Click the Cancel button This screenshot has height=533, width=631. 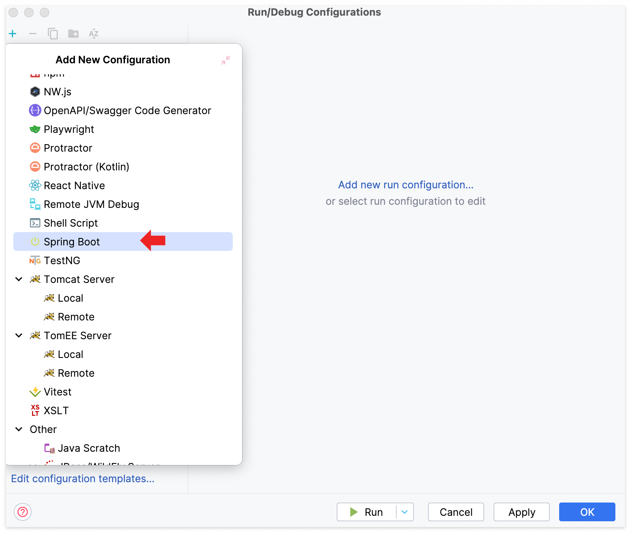(456, 512)
